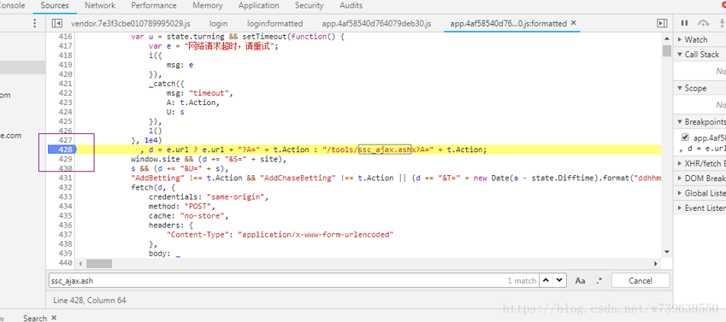The width and height of the screenshot is (726, 322).
Task: Go to previous search match
Action: pos(546,280)
